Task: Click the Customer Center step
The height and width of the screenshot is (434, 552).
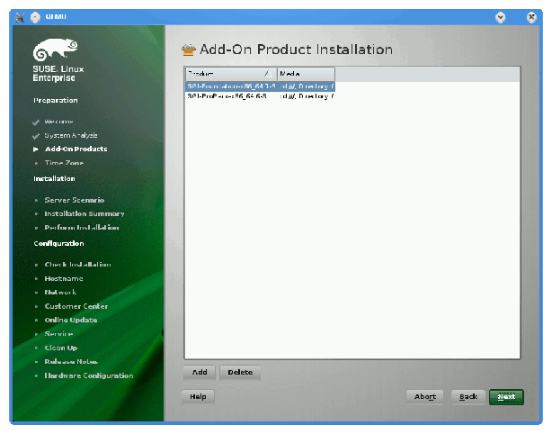Action: tap(76, 306)
